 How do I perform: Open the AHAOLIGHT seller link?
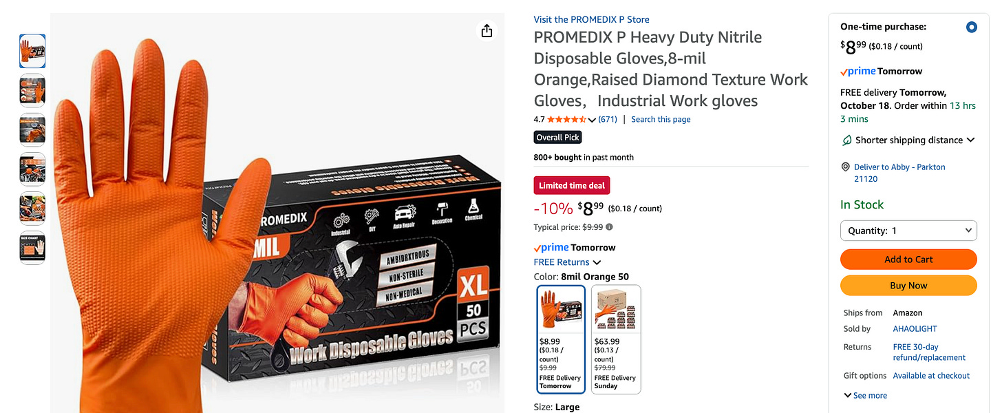point(915,329)
